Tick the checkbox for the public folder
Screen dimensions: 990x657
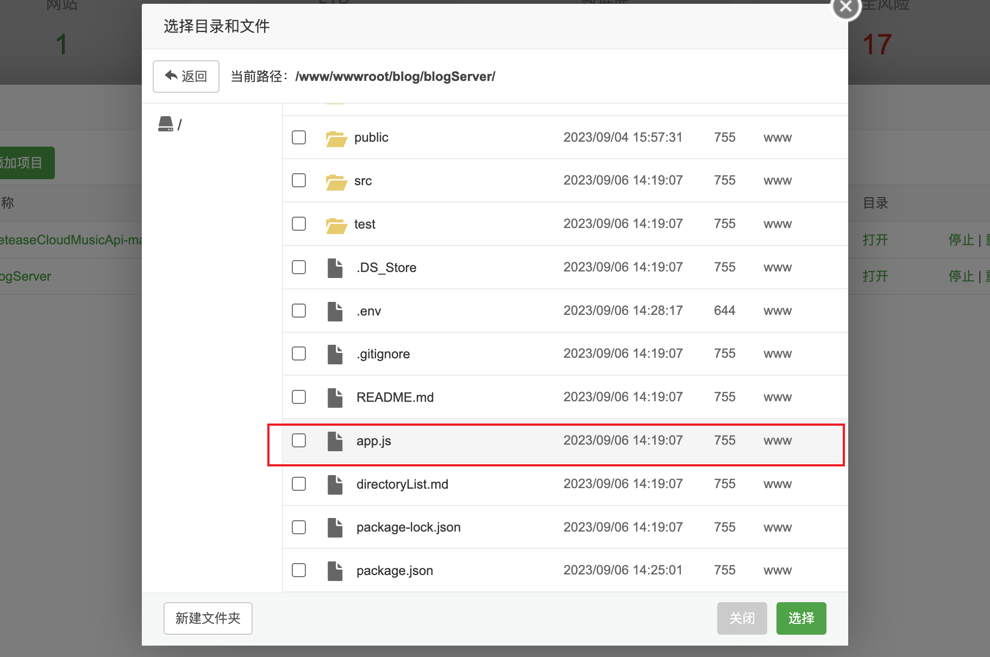299,137
